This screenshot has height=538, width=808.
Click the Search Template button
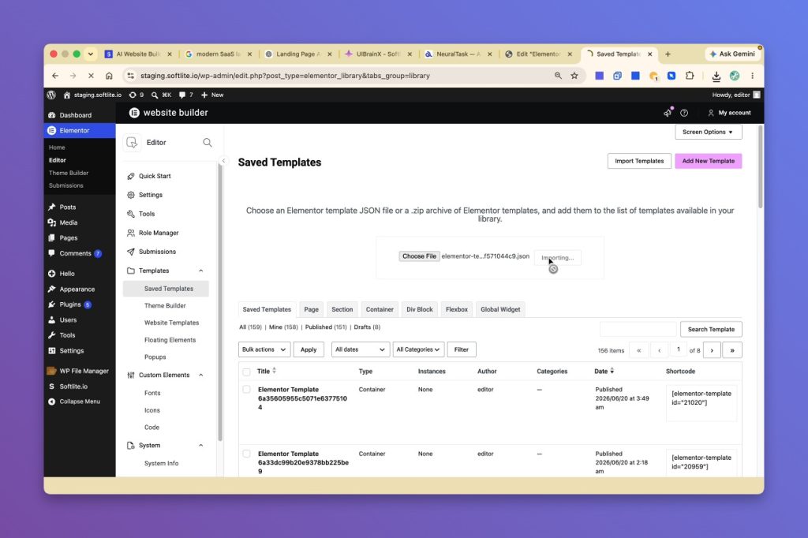(711, 329)
